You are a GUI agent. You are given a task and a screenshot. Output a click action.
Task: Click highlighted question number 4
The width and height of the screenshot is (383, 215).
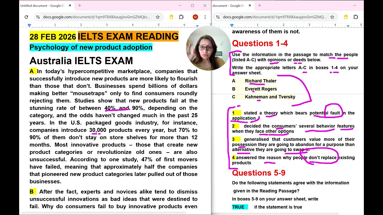234,158
